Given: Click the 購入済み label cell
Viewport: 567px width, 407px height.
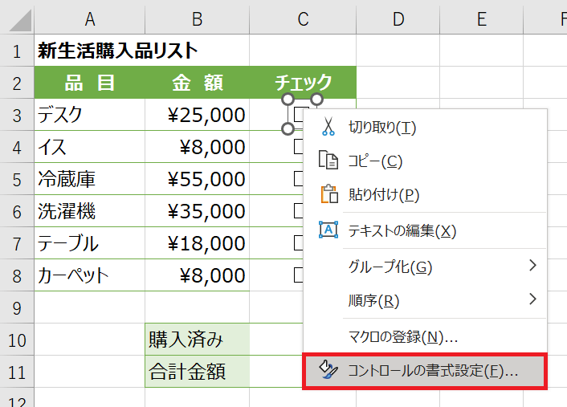Looking at the screenshot, I should coord(197,340).
